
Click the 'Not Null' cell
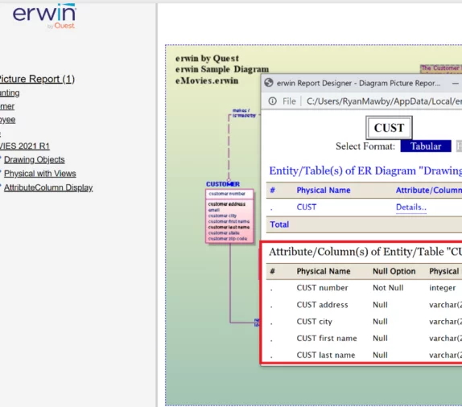click(388, 288)
